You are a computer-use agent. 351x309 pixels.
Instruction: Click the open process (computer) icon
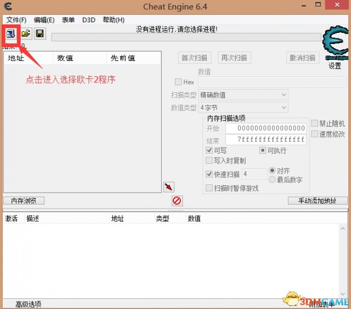pyautogui.click(x=11, y=34)
